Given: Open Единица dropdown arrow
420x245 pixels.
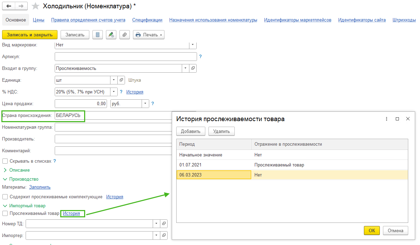Looking at the screenshot, I should click(x=114, y=80).
